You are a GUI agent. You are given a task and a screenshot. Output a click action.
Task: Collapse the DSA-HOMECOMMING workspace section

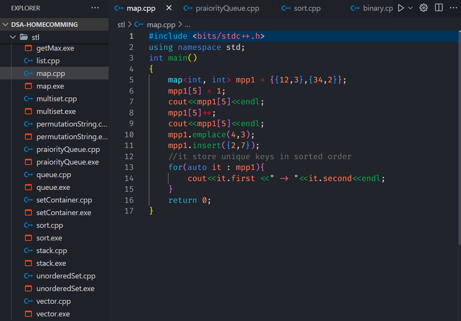6,24
